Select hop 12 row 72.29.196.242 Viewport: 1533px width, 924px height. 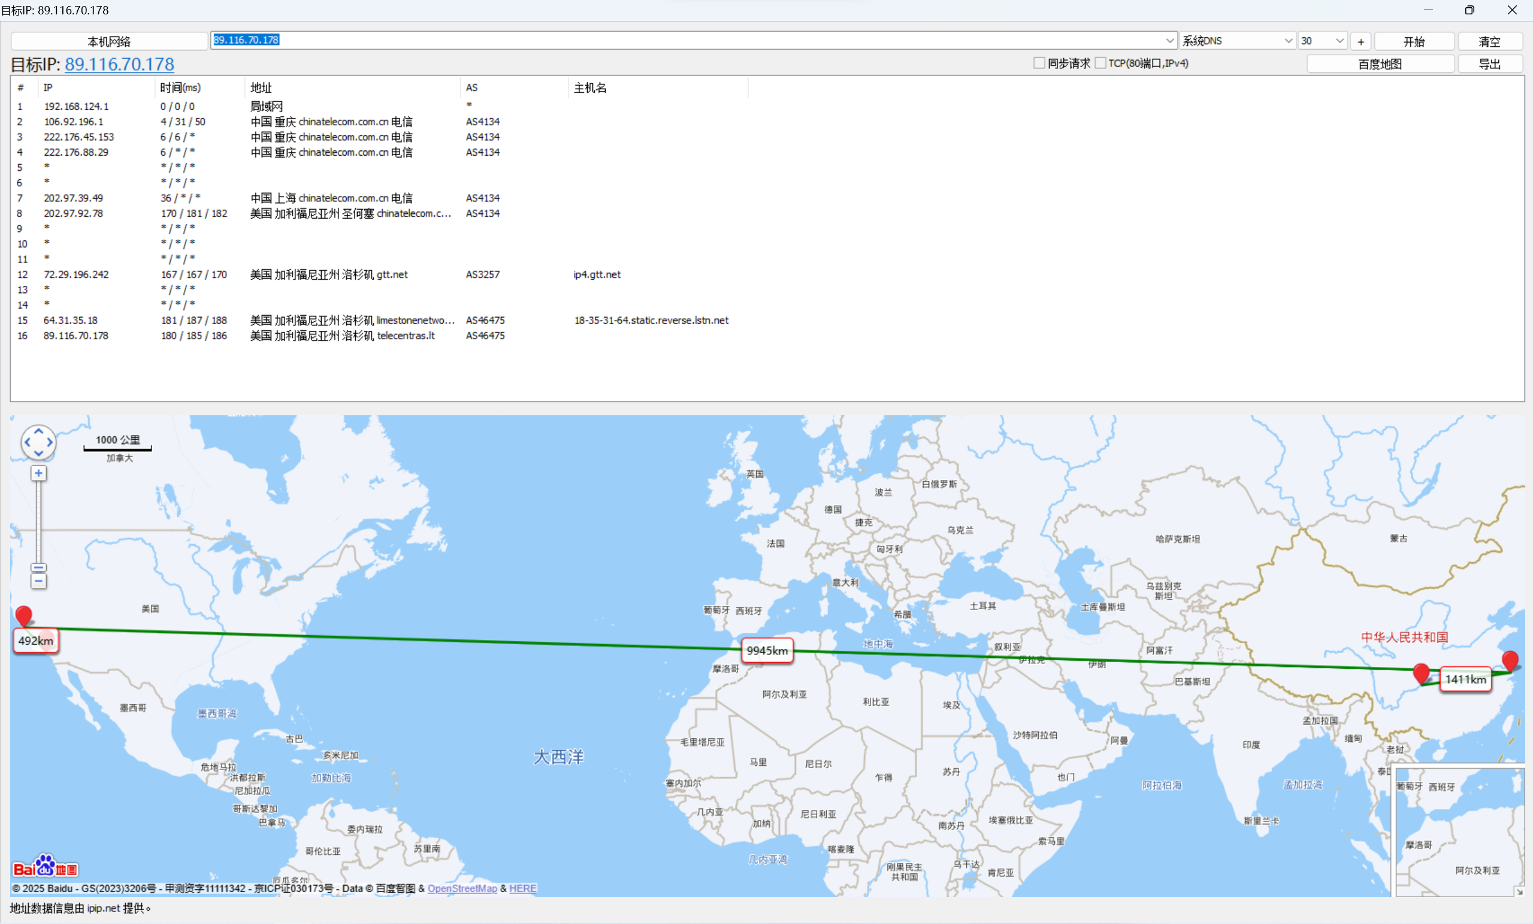pos(76,274)
